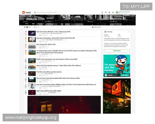The image size is (155, 124).
Task: Upvote The Last Train Home post
Action: (x=26, y=78)
